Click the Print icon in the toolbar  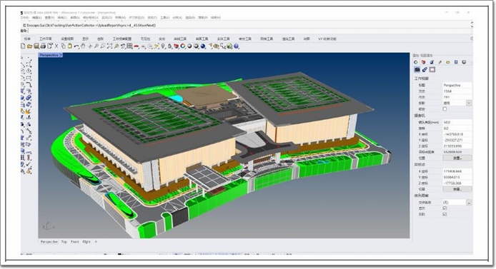(44, 46)
